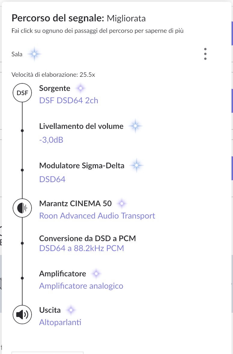Open the Amplificatore analogico link
The height and width of the screenshot is (354, 233).
pos(81,286)
